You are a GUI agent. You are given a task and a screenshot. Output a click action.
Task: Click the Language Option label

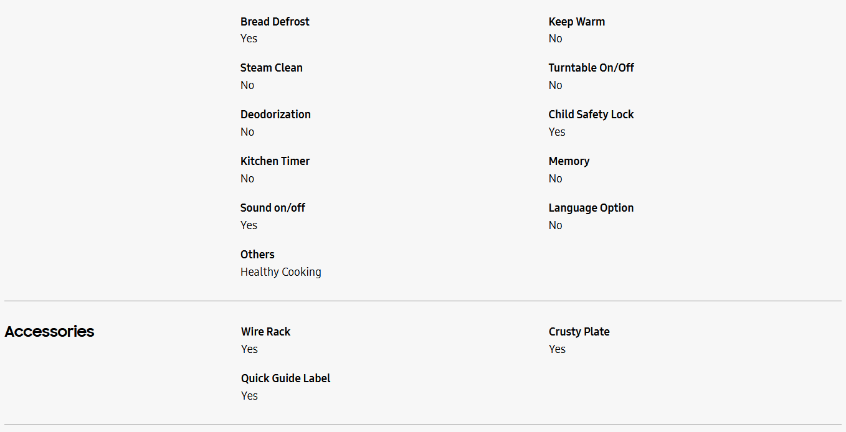[591, 208]
